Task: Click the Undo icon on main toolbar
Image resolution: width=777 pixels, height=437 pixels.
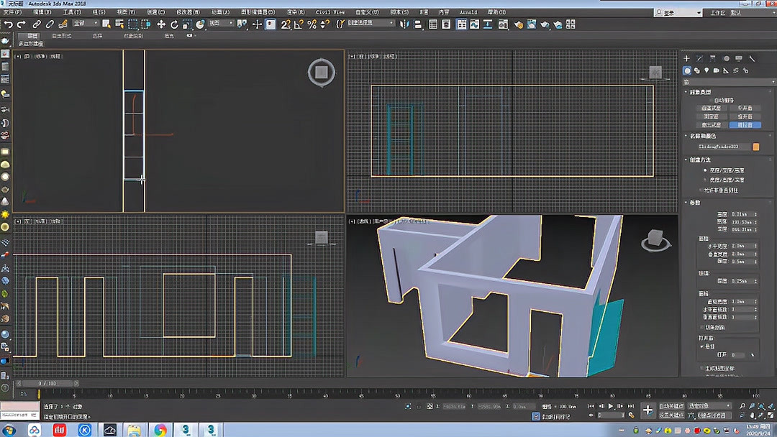Action: click(9, 24)
